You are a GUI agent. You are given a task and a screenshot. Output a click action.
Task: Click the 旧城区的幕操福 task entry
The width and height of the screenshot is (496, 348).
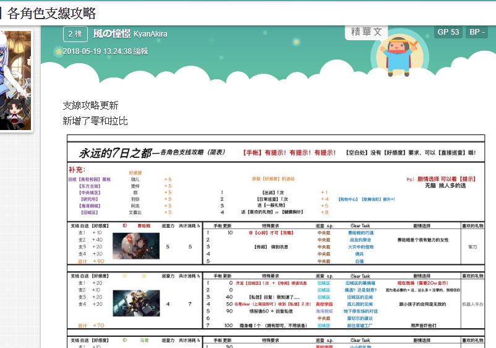tap(360, 283)
